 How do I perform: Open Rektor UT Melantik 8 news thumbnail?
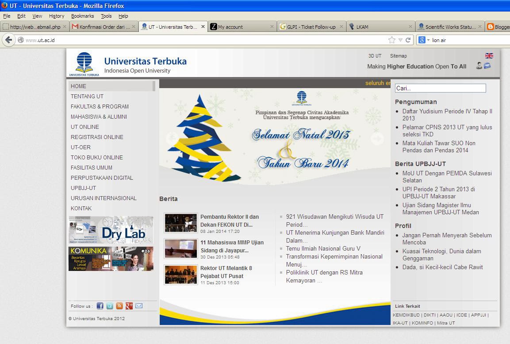pos(181,274)
